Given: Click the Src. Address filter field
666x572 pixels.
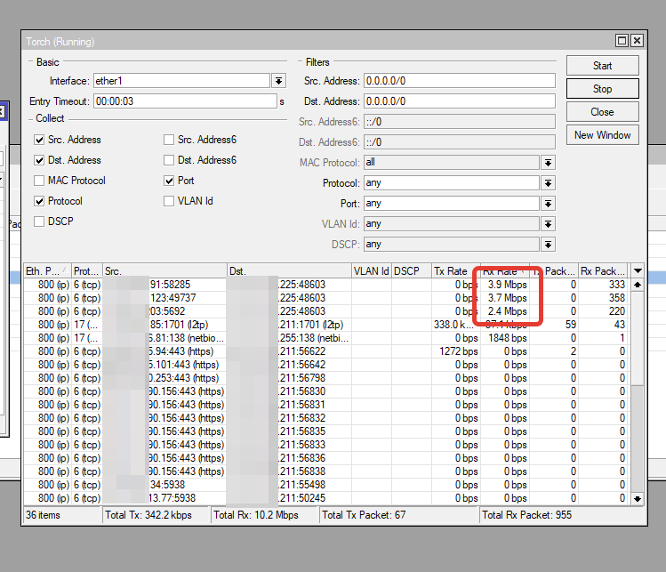Looking at the screenshot, I should [x=460, y=81].
